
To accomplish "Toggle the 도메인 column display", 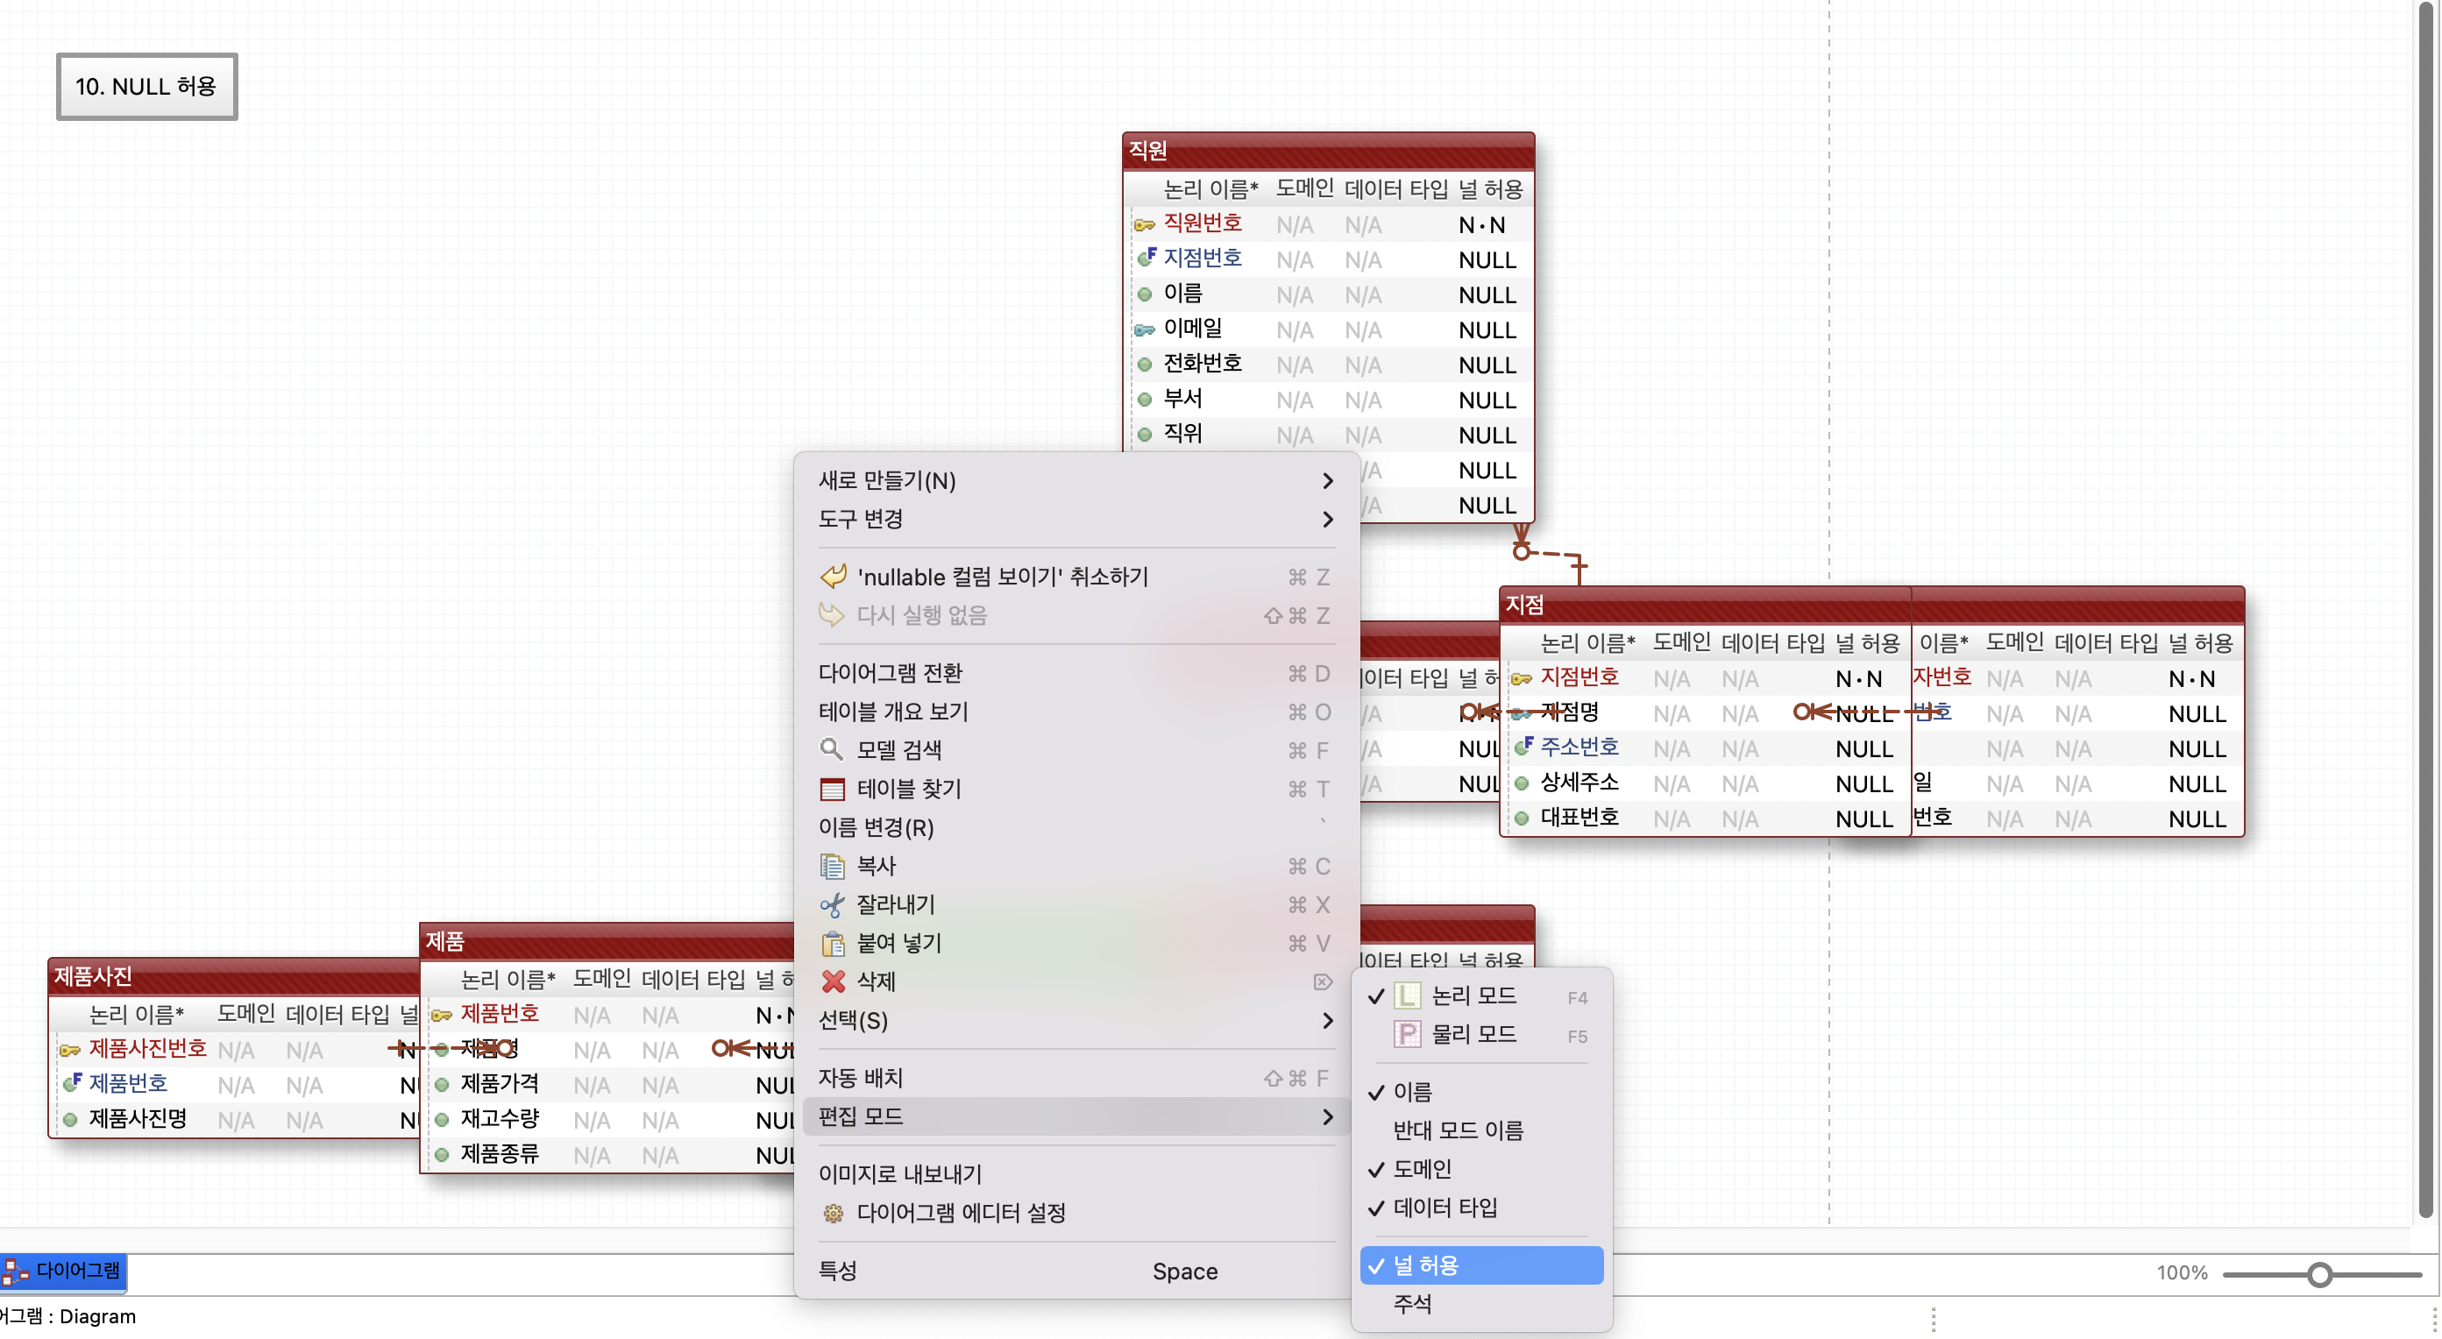I will click(x=1421, y=1169).
